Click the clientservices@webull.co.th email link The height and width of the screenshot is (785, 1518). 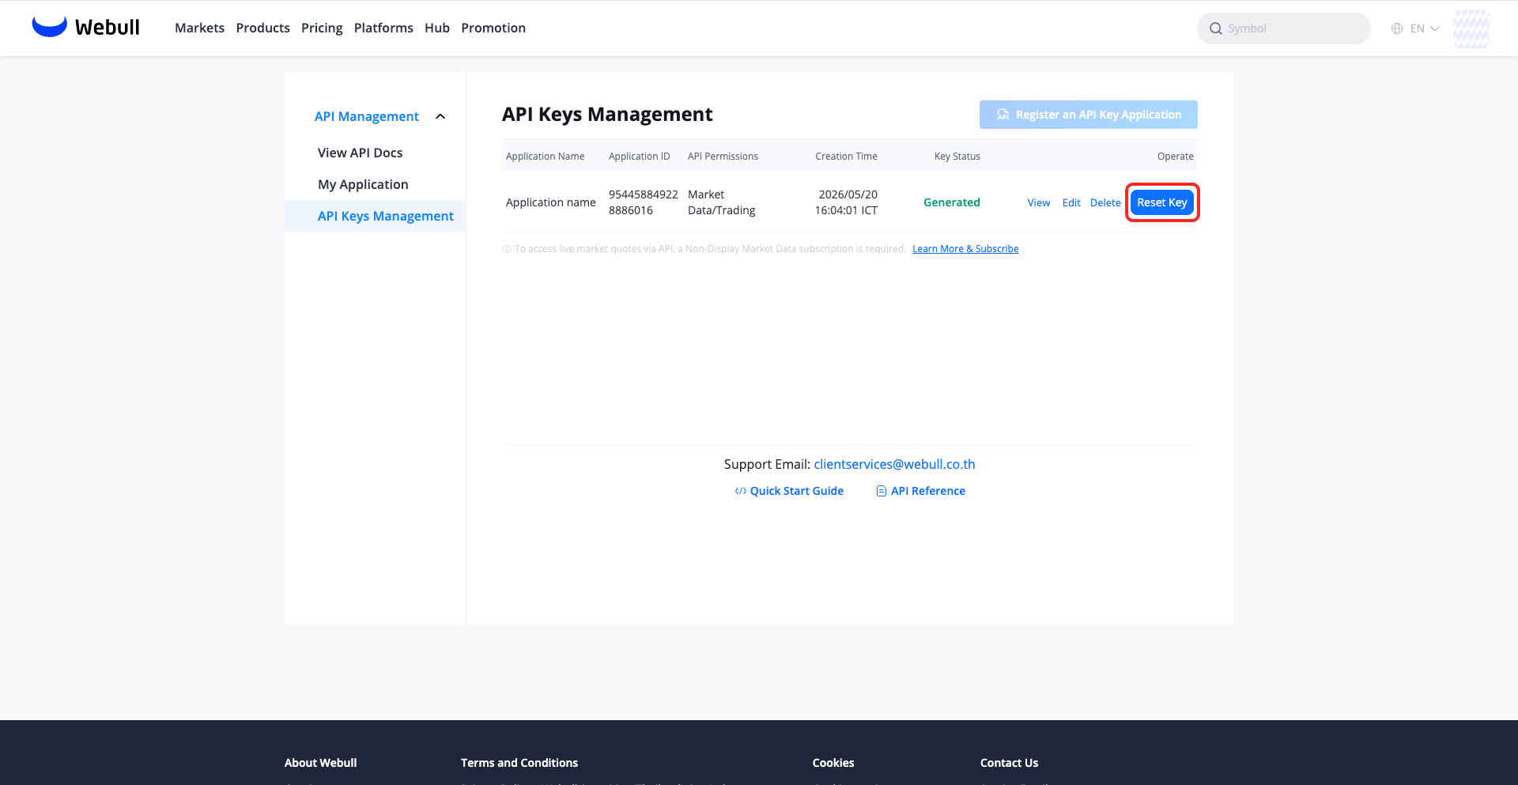(894, 464)
